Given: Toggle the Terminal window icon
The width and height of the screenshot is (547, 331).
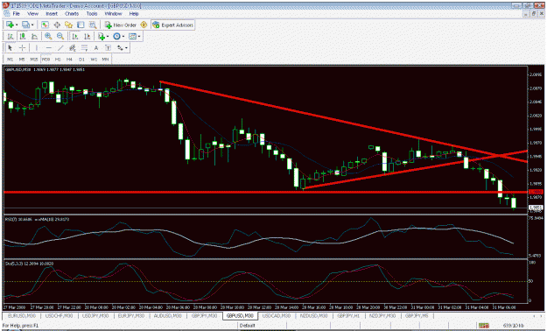Looking at the screenshot, I should [81, 25].
